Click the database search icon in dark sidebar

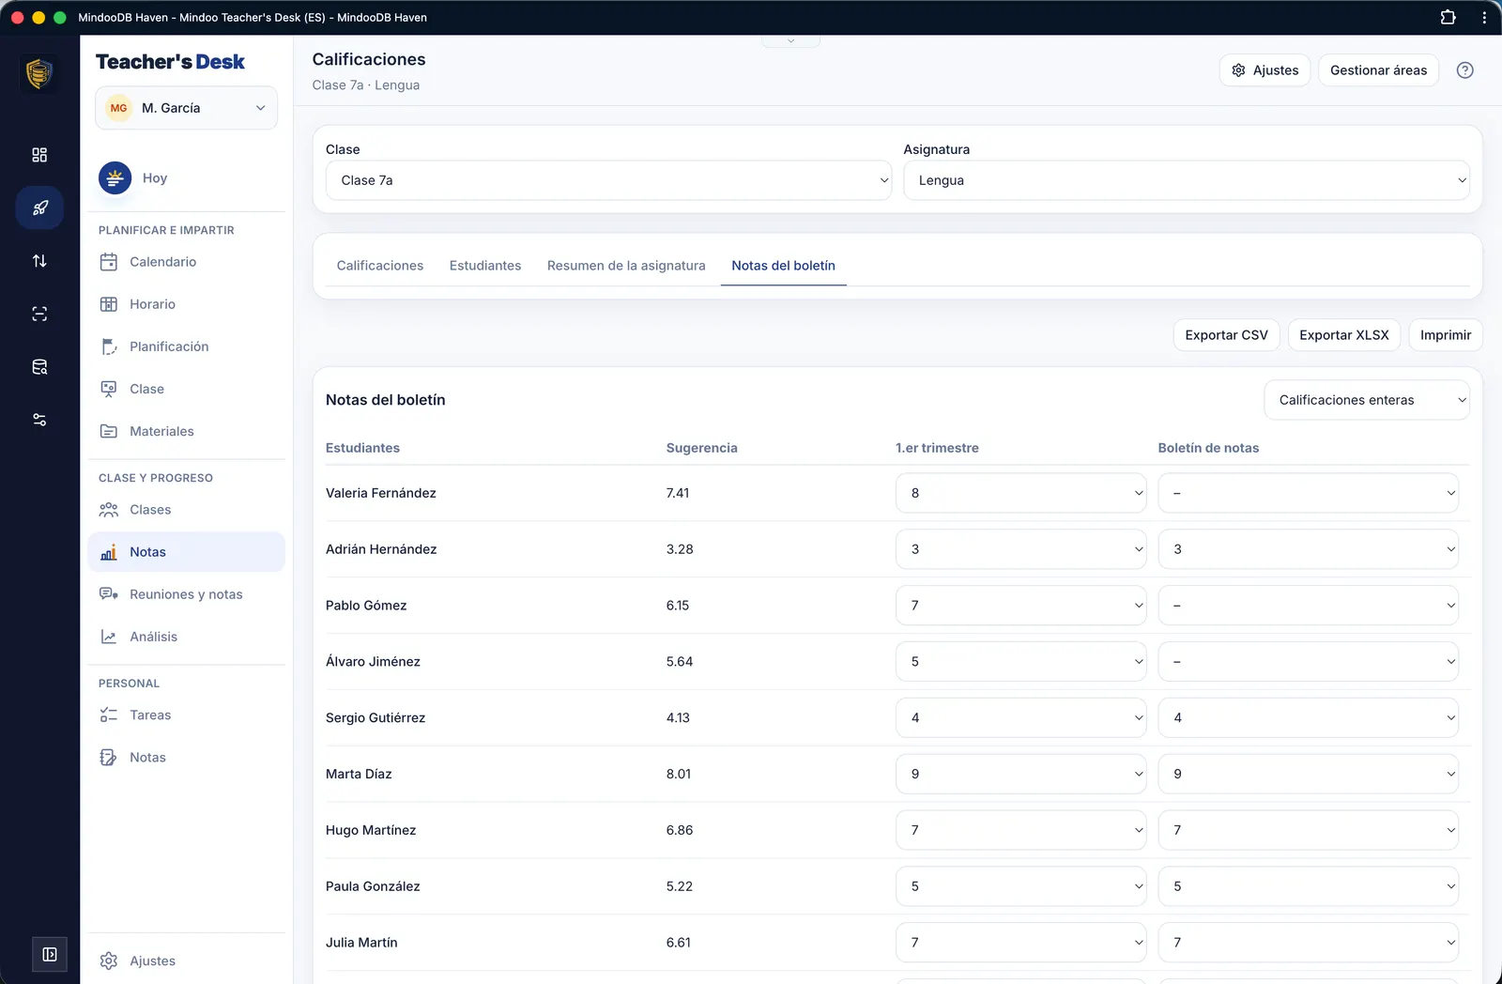point(39,367)
